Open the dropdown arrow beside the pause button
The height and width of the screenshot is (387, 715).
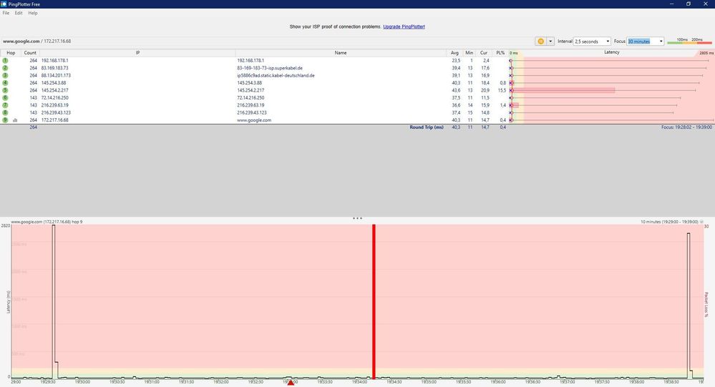point(550,41)
